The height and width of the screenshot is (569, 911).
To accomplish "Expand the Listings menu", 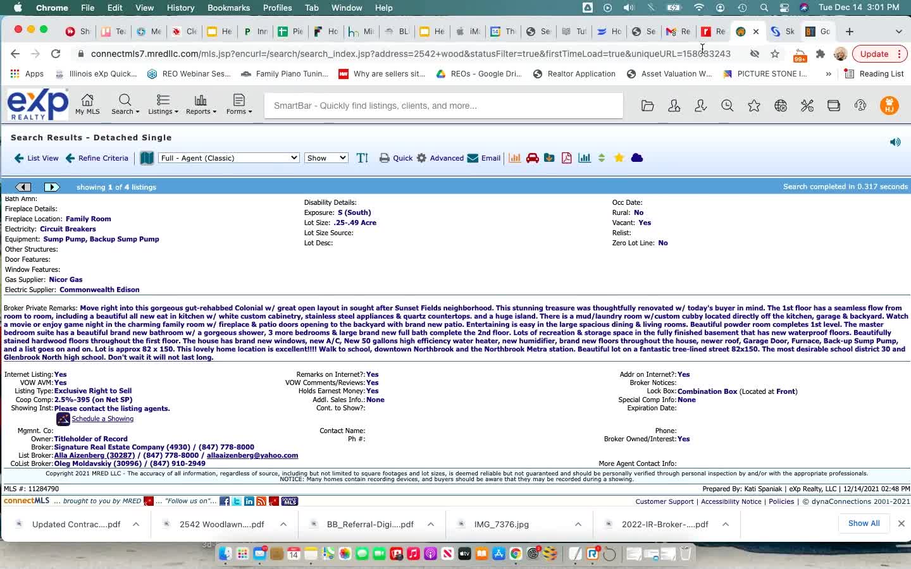I will click(x=163, y=104).
